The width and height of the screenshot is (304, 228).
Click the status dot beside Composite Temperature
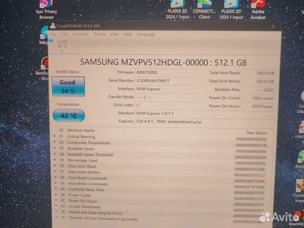[54, 142]
